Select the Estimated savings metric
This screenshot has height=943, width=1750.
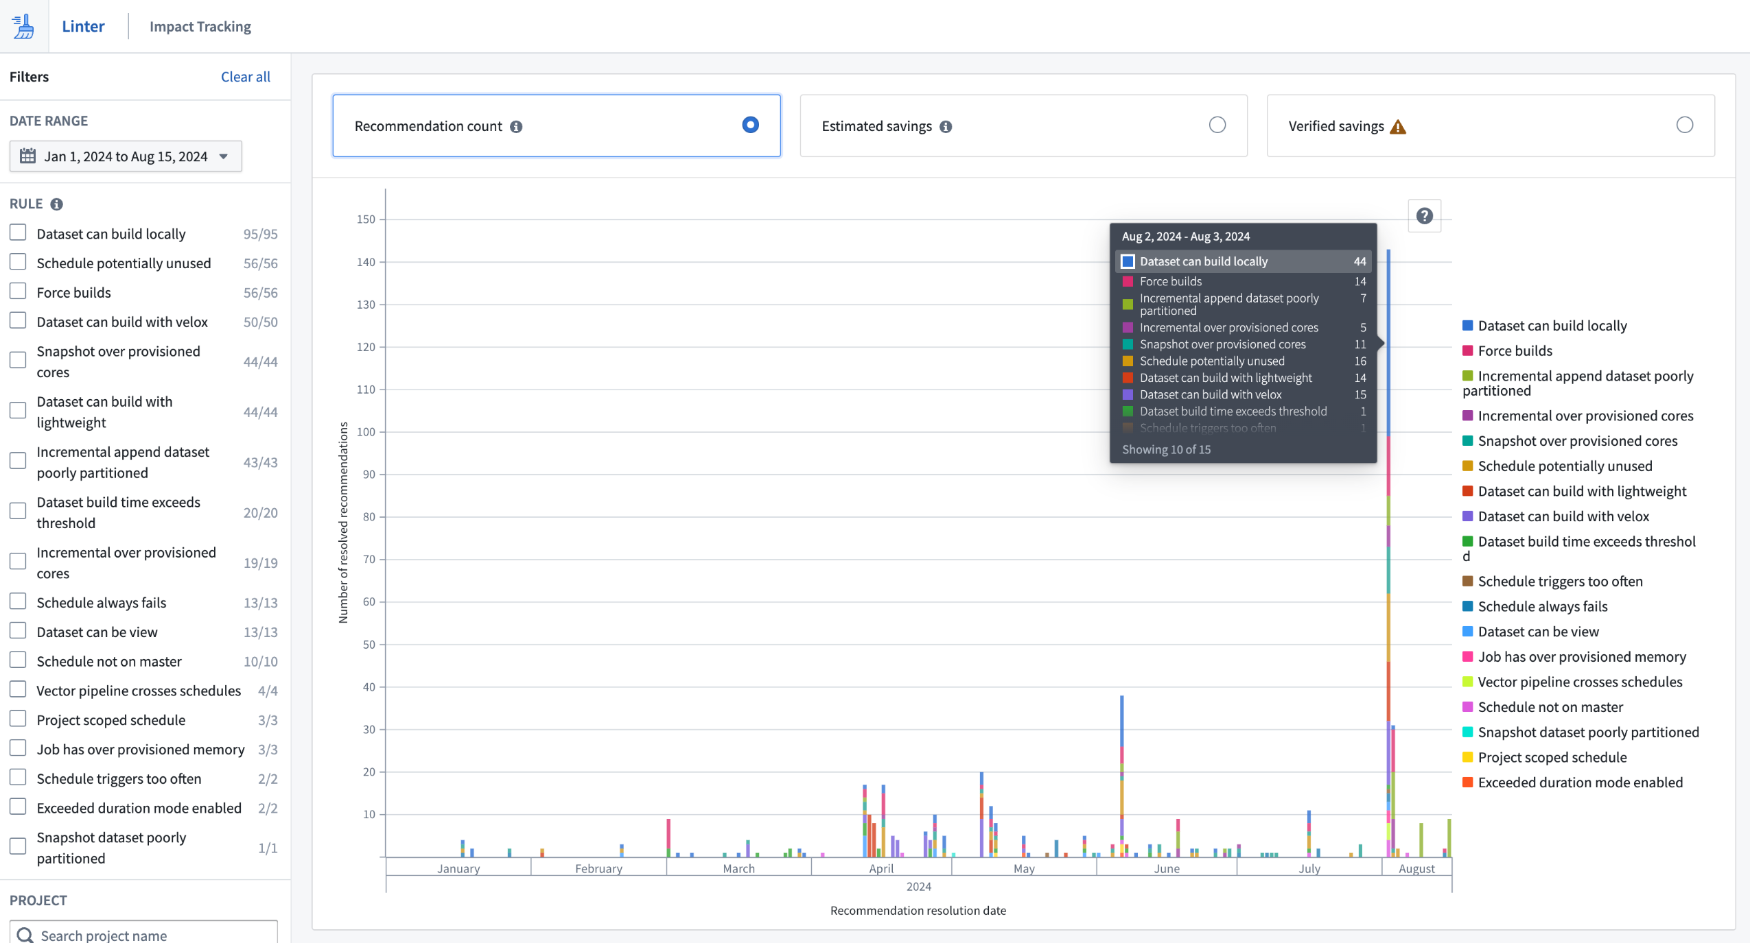coord(1215,126)
